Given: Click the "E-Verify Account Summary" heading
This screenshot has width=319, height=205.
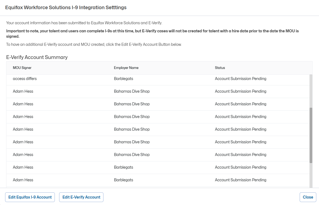Looking at the screenshot, I should pos(37,57).
